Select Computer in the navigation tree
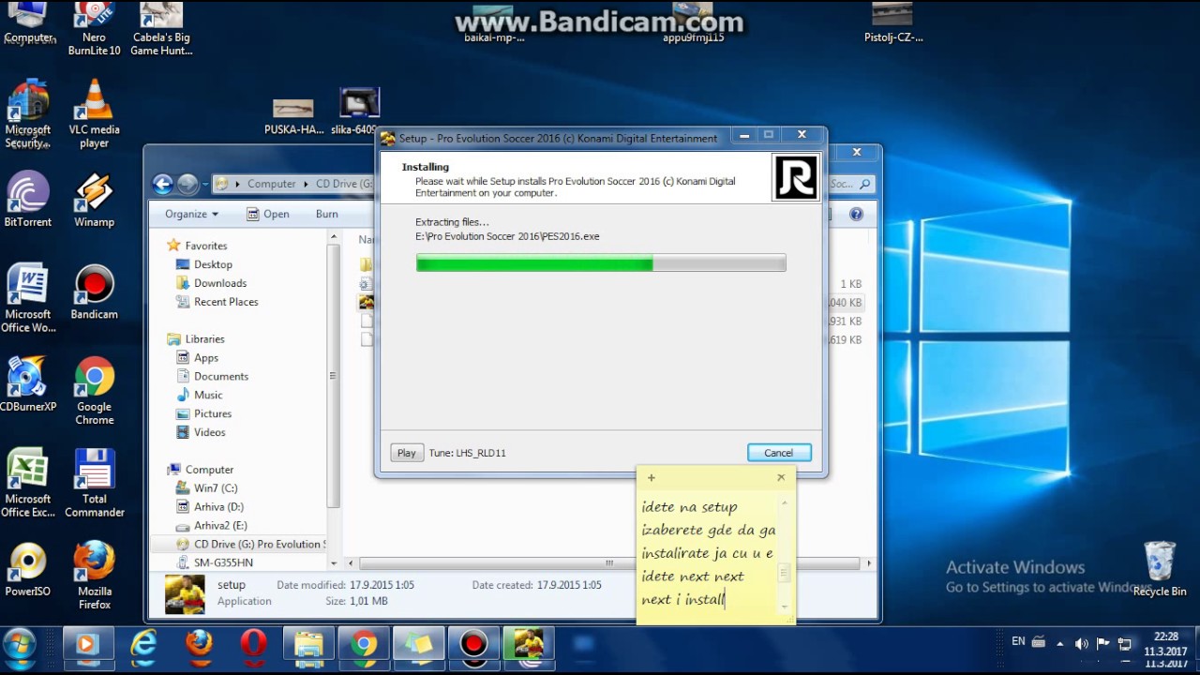This screenshot has width=1200, height=675. [209, 470]
